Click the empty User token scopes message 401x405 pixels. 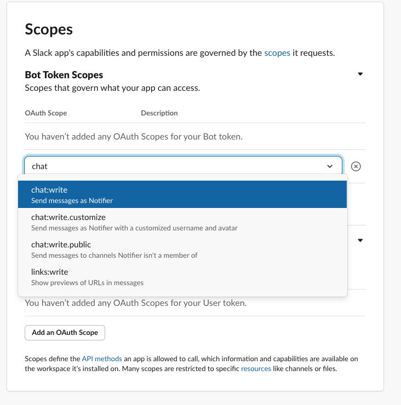click(136, 303)
